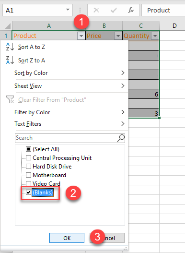The width and height of the screenshot is (185, 253).
Task: Click the formula bar cancel X icon
Action: pos(96,11)
